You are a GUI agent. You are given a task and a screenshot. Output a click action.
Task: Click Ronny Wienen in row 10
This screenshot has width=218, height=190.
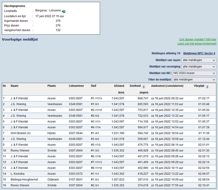(x=20, y=151)
